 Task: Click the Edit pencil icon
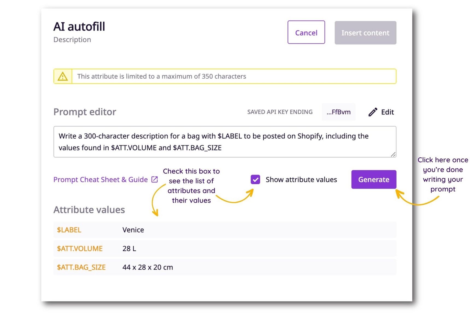(372, 112)
